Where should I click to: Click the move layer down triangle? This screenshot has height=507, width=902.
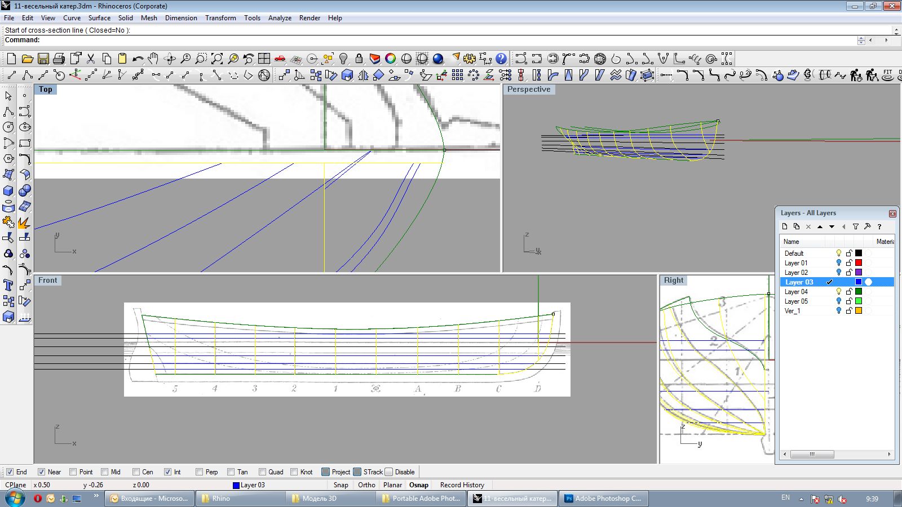(832, 226)
